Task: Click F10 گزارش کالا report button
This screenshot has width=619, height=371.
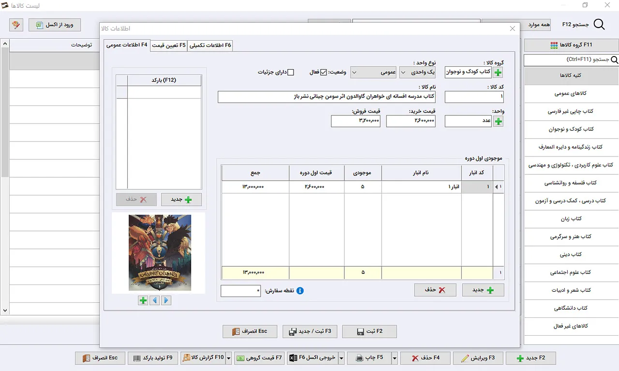Action: coord(203,358)
